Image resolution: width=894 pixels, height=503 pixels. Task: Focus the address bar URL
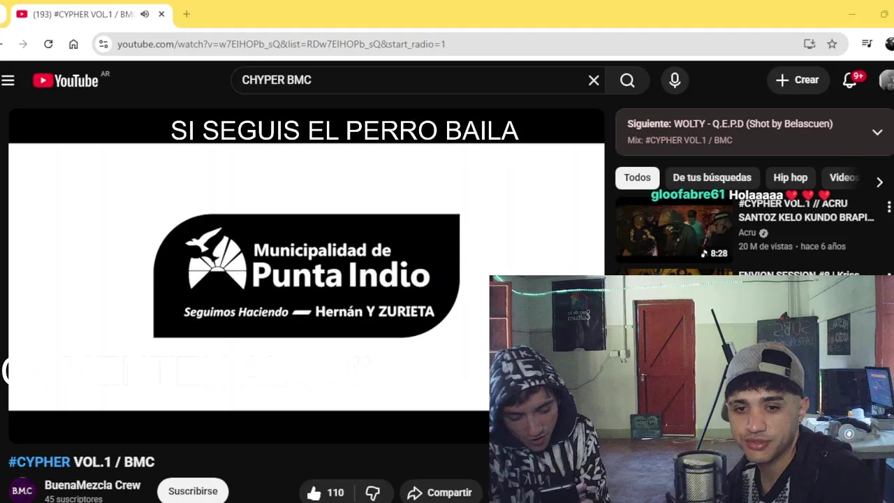coord(281,44)
